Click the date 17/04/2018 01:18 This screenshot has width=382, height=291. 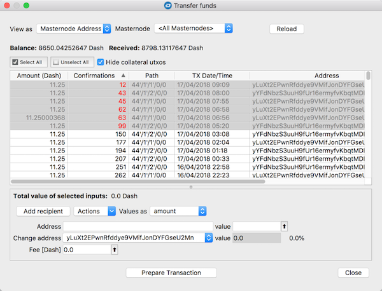click(x=202, y=151)
